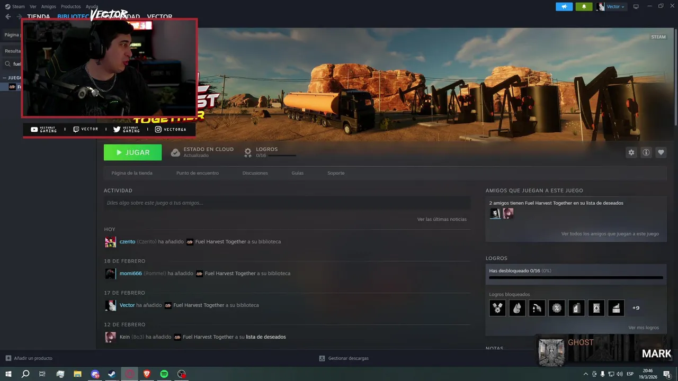Open the Amigos menu

tap(49, 6)
